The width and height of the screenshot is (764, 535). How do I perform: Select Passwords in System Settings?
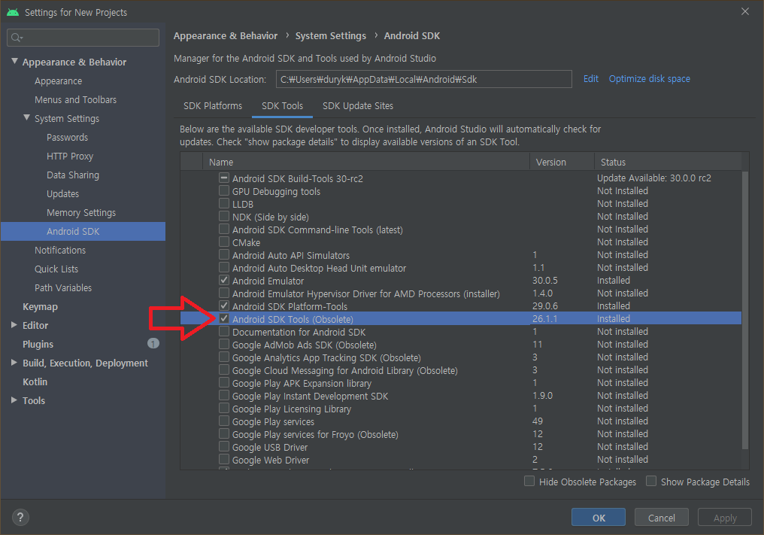click(67, 137)
